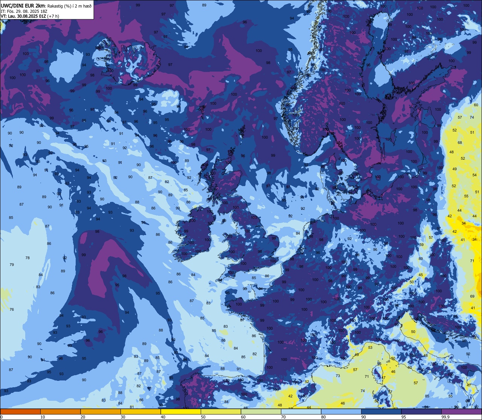Click the '50' legend tick label
Screen dimensions: 482x420
203,417
